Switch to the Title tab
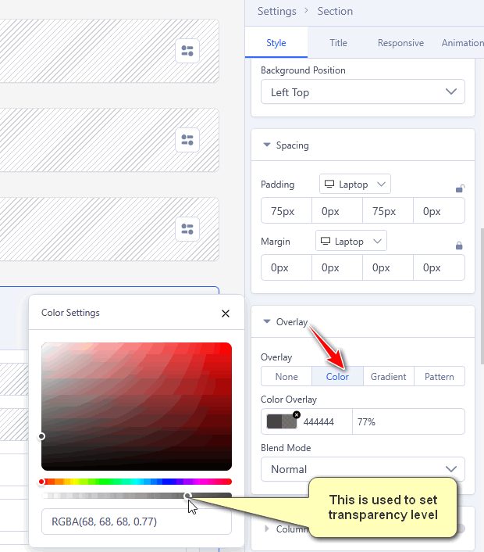Viewport: 484px width, 552px height. 338,43
